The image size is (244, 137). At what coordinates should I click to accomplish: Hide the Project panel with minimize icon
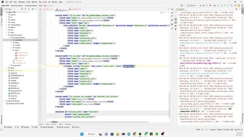pos(36,9)
